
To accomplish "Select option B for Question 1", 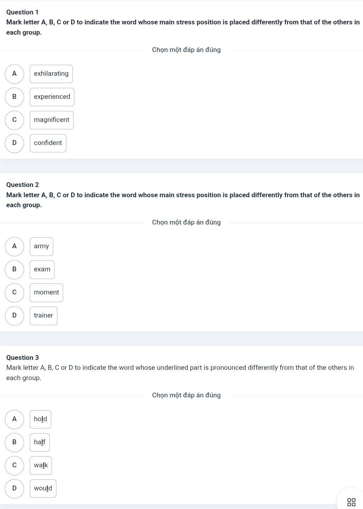I will (14, 97).
